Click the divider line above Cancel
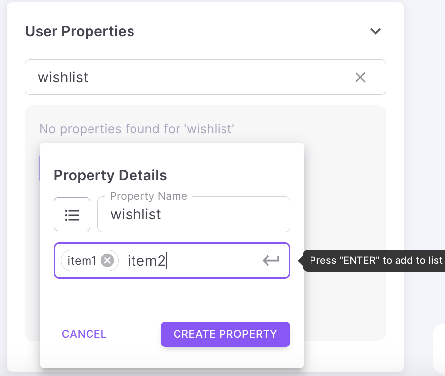 coord(172,300)
